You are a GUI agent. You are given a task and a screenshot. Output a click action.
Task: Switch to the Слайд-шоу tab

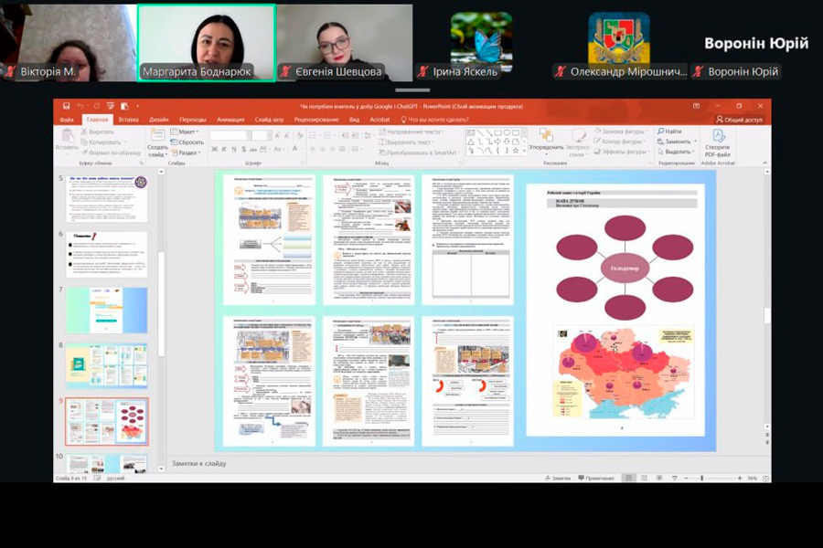(x=269, y=120)
